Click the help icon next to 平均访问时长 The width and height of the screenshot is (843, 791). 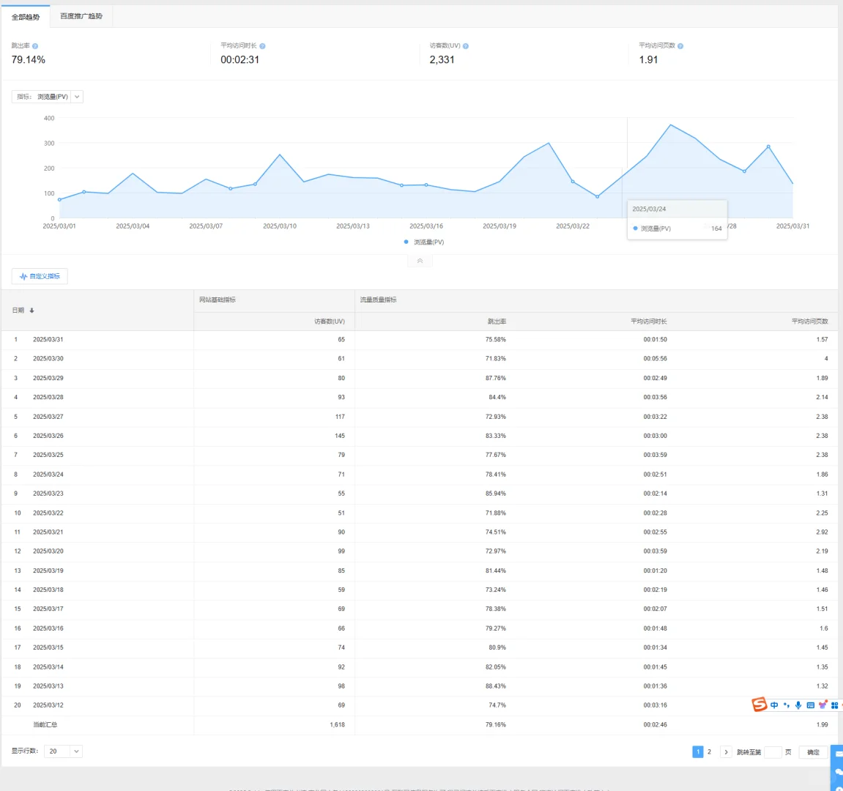[262, 46]
